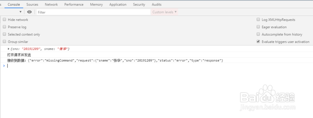
Task: Open the Performance tab
Action: [x=74, y=4]
